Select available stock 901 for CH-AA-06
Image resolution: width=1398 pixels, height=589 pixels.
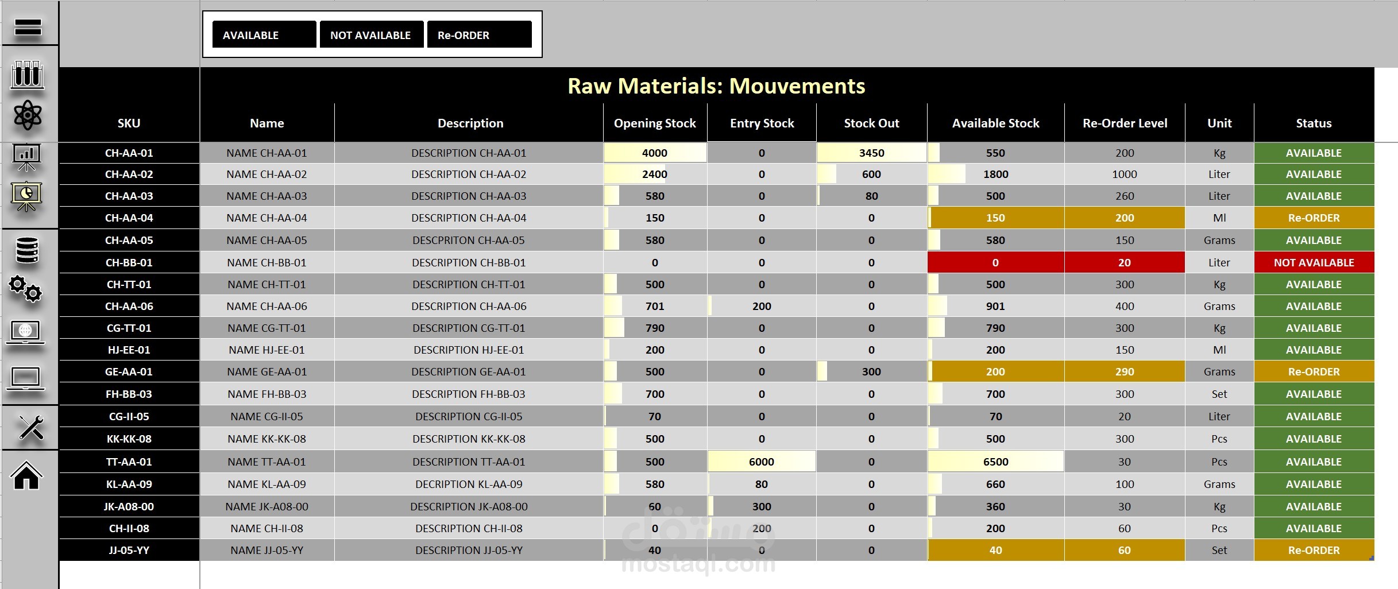point(996,306)
